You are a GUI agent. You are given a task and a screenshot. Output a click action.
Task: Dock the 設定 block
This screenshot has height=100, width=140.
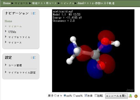click(35, 58)
